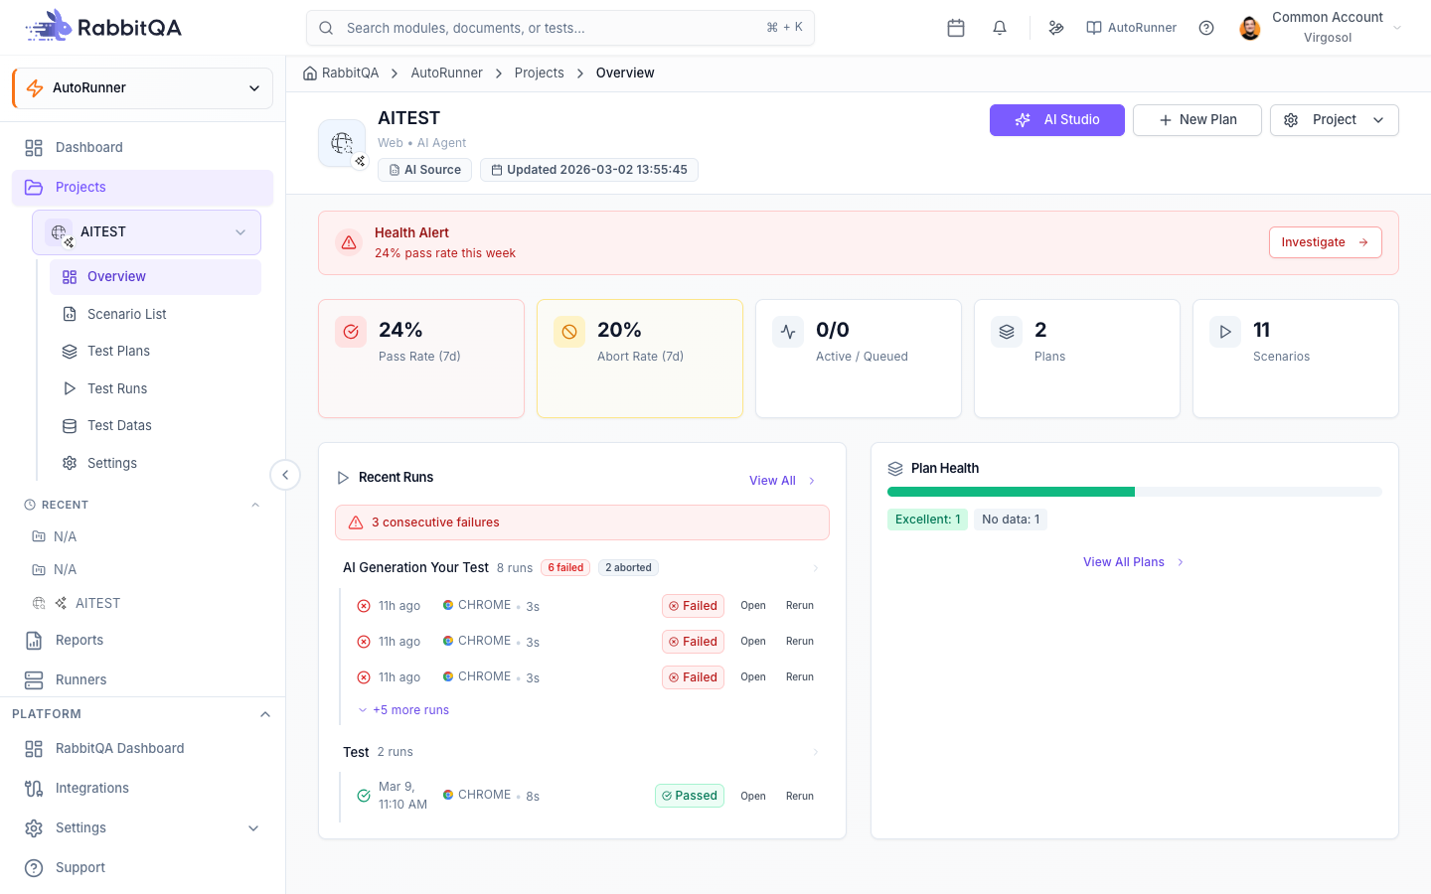Launch AI Studio
The height and width of the screenshot is (894, 1431).
1057,120
